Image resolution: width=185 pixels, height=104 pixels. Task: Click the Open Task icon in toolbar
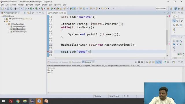(61, 8)
